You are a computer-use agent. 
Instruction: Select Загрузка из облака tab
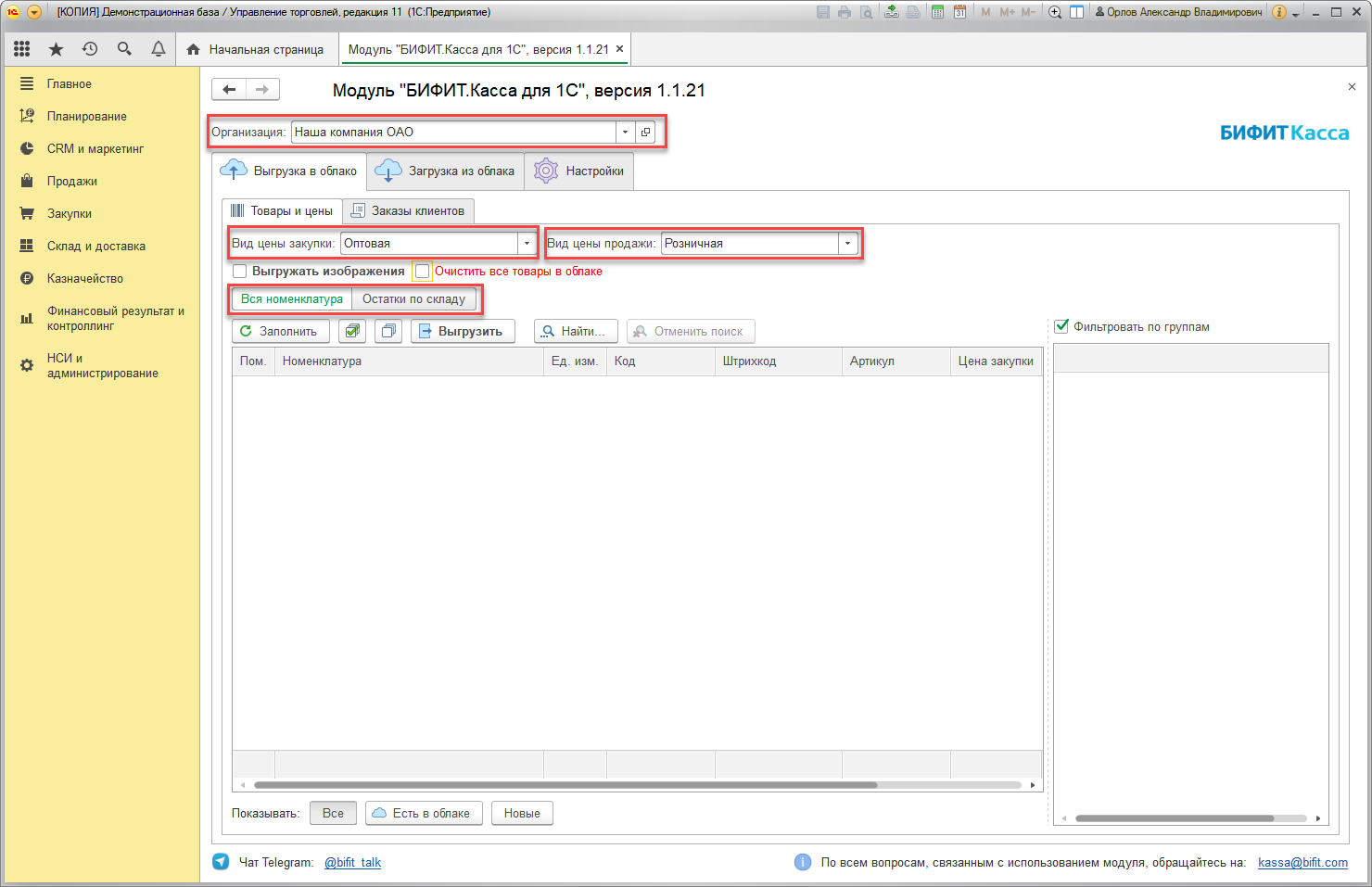(445, 171)
